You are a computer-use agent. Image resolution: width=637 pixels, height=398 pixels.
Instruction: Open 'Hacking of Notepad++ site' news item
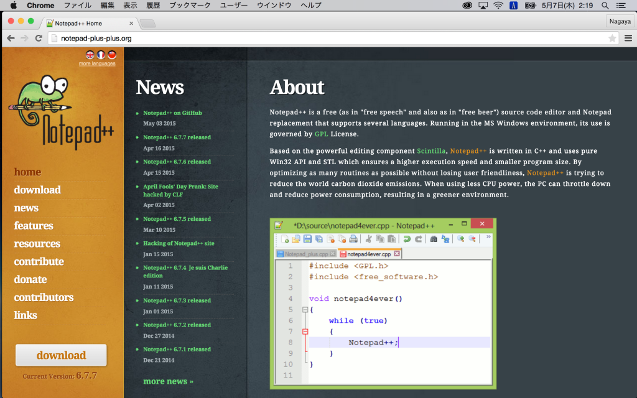179,243
